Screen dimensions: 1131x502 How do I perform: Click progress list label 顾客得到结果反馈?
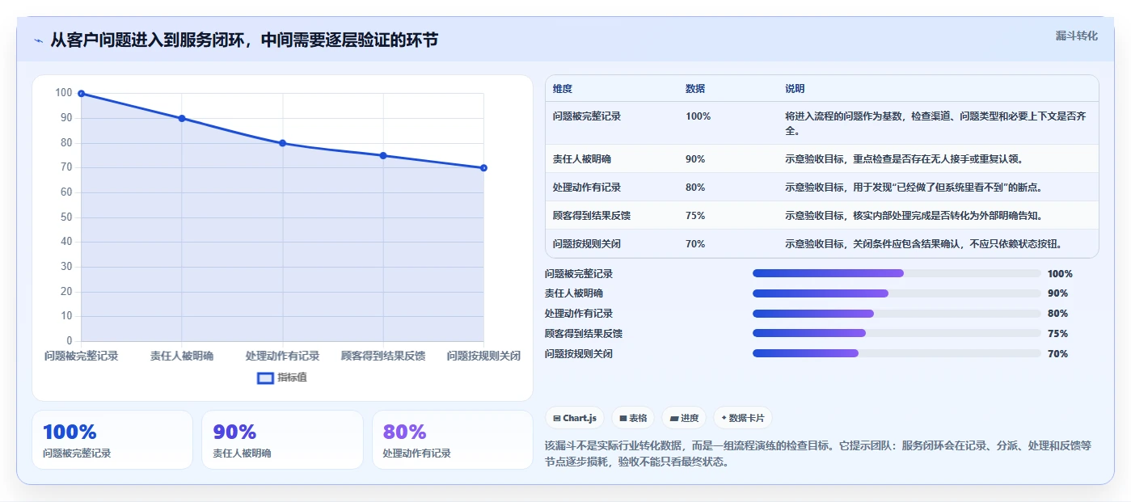pos(584,334)
